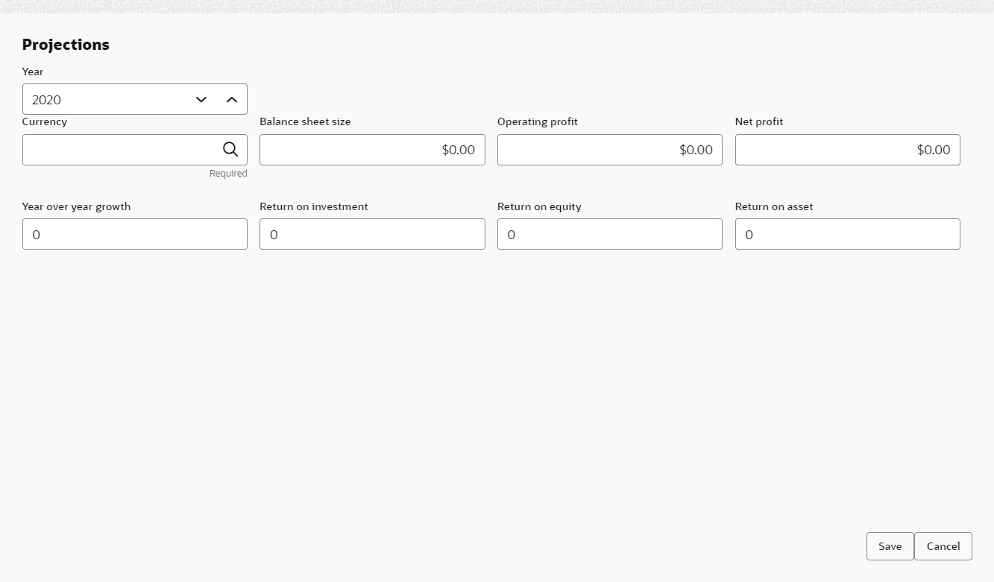Click the Return on equity field
The image size is (994, 582).
pos(609,234)
